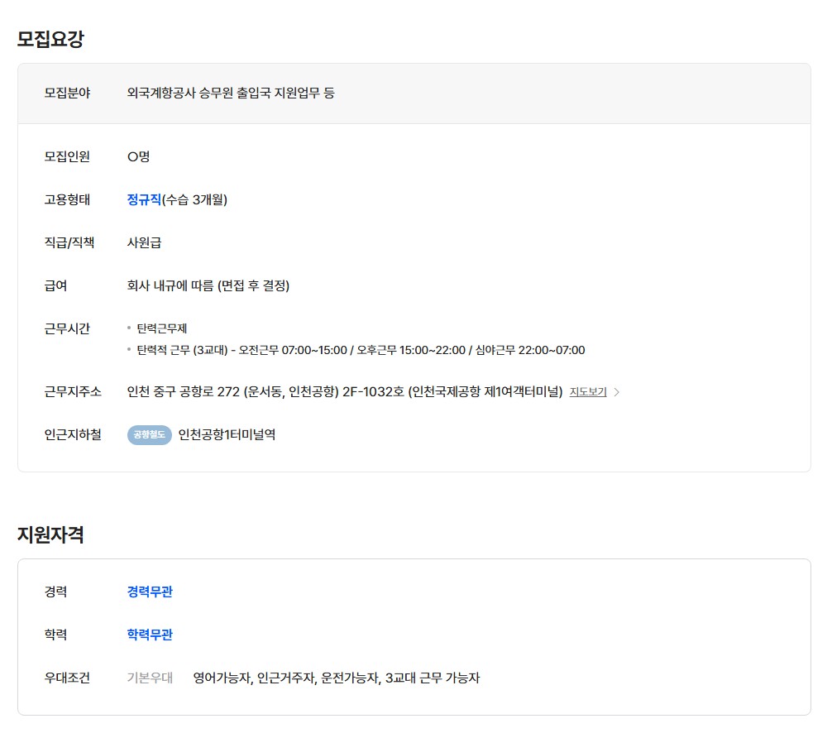
Task: Click the gray 기본우대 label
Action: 150,678
